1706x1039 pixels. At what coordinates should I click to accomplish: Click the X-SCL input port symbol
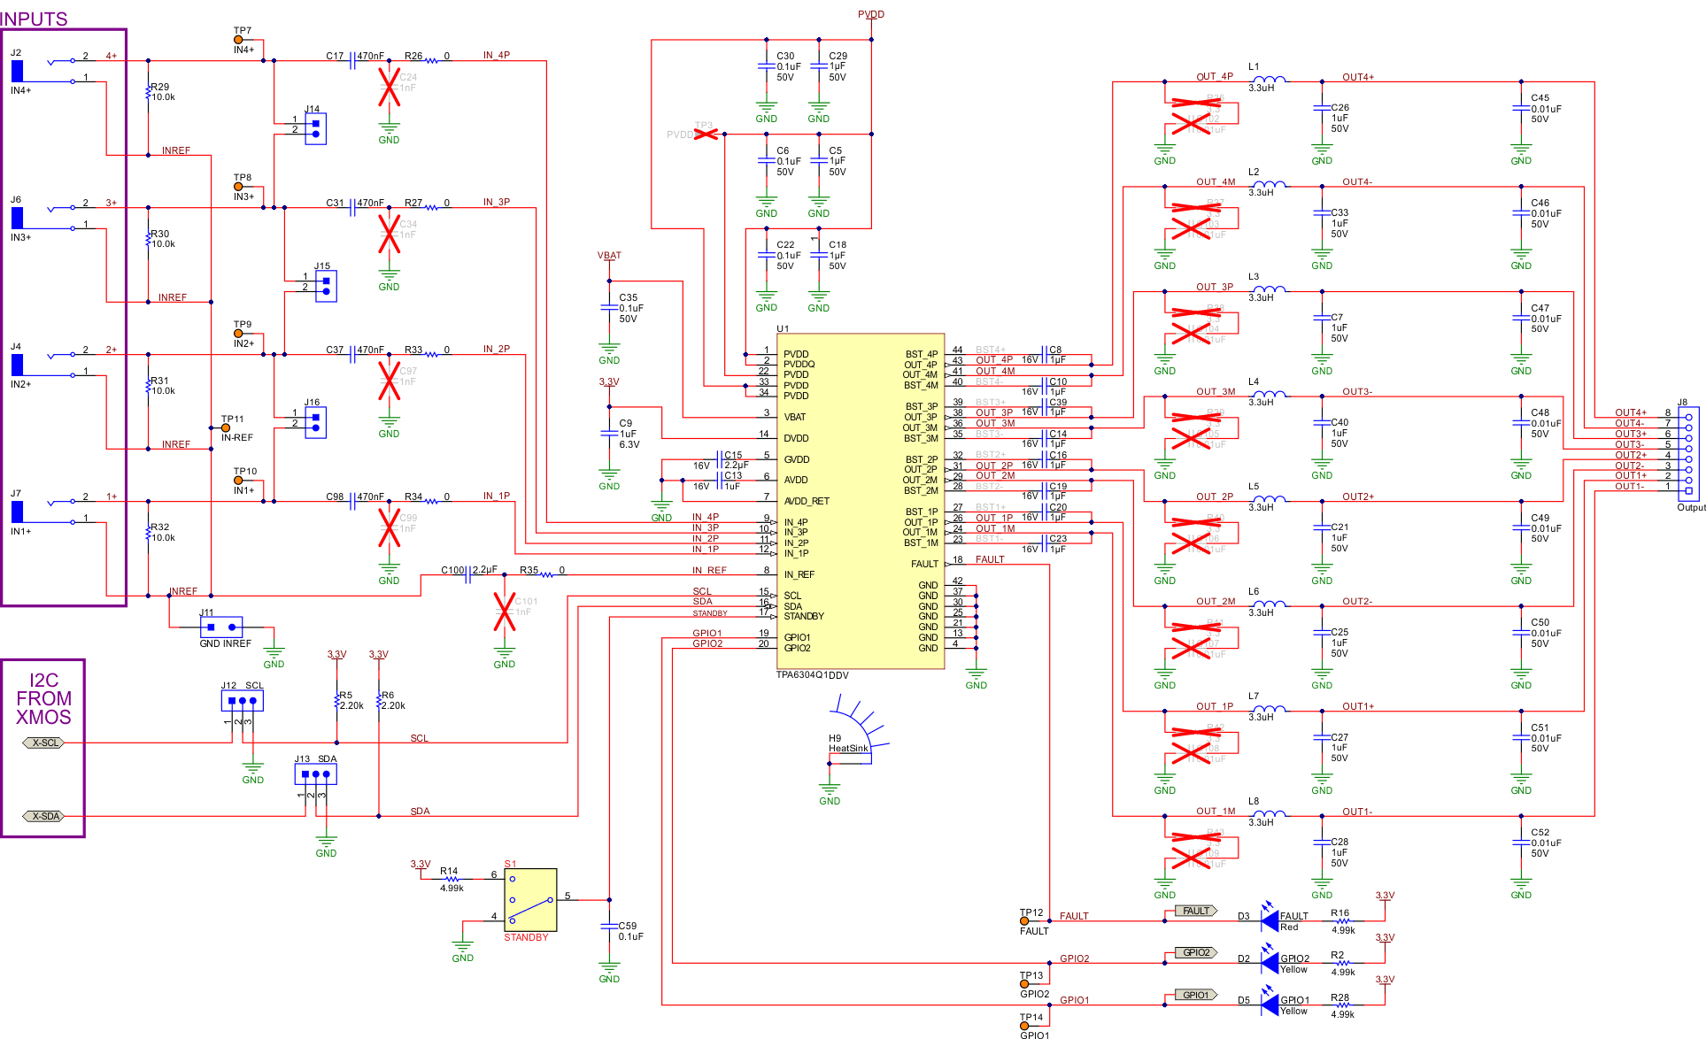(x=43, y=743)
